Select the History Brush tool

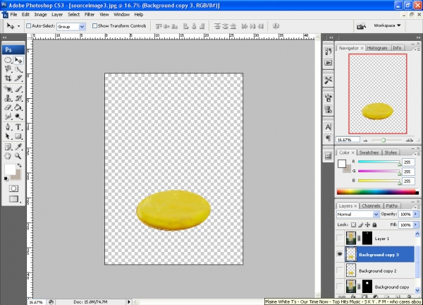tap(18, 98)
